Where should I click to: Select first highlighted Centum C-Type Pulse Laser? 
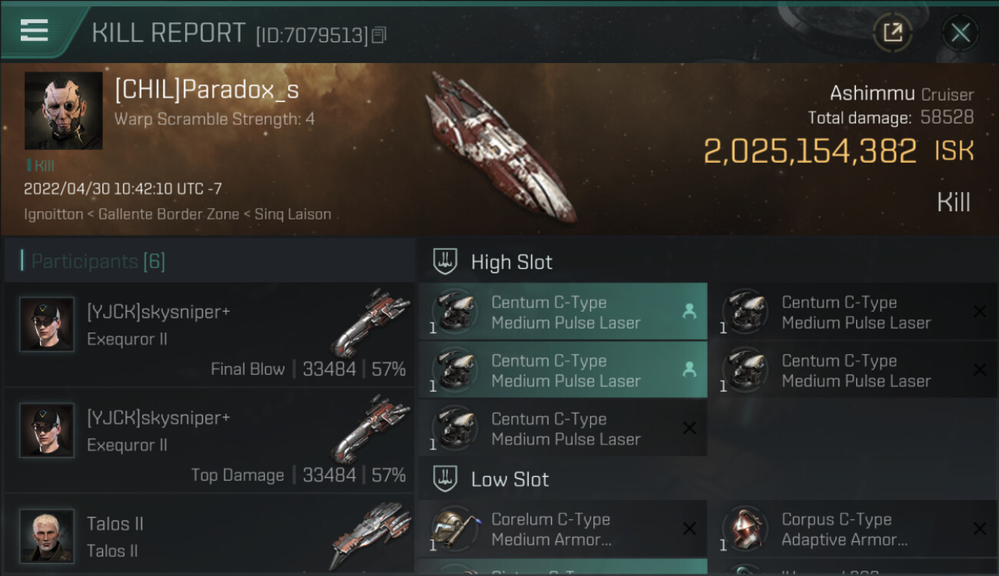click(563, 313)
